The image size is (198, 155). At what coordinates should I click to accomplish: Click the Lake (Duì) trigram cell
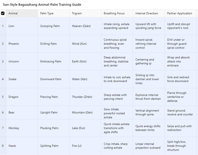click(79, 128)
